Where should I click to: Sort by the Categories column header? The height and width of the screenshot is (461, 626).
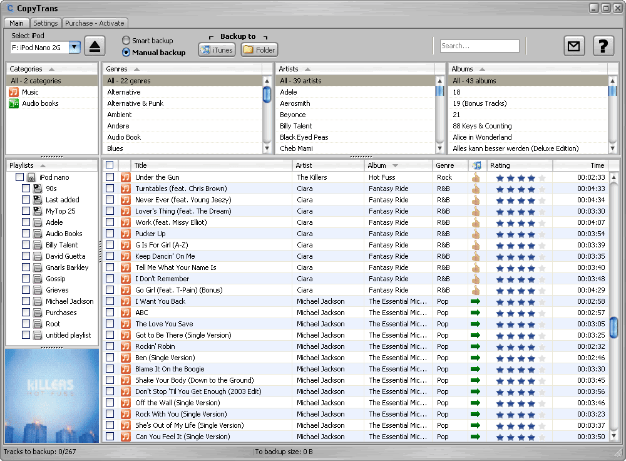pyautogui.click(x=51, y=69)
